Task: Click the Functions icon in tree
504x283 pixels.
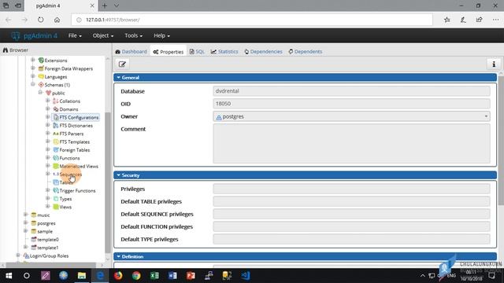Action: (56, 158)
